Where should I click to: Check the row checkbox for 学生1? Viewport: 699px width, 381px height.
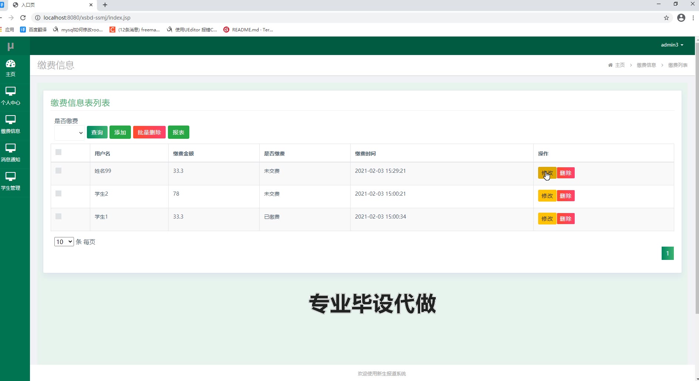coord(58,216)
